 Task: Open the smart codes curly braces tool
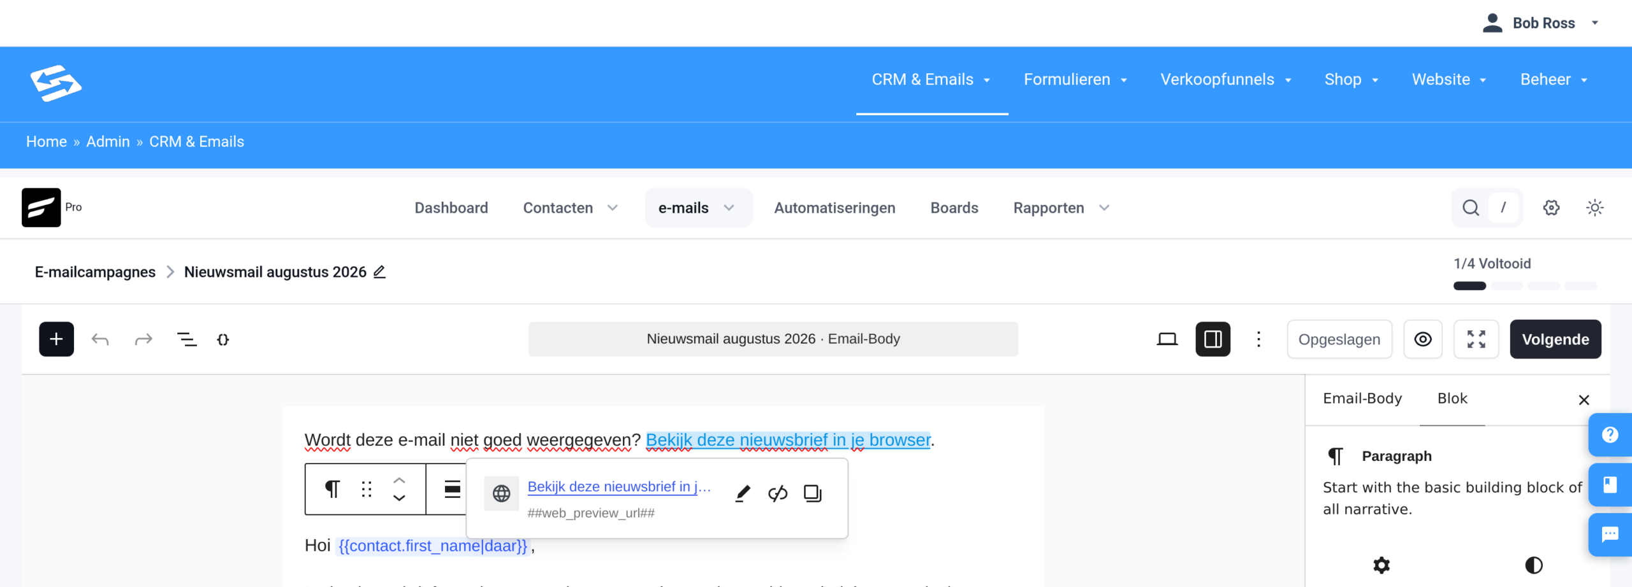point(223,339)
